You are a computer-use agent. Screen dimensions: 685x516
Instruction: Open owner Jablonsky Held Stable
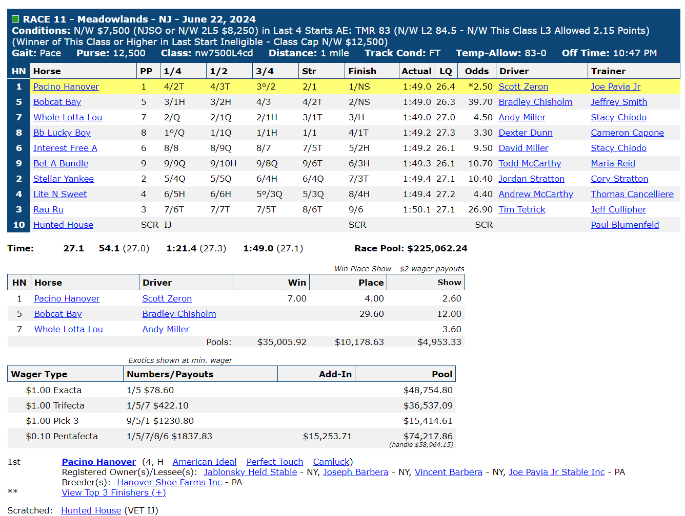pos(250,472)
